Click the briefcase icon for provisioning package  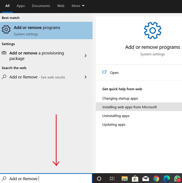tap(4, 53)
